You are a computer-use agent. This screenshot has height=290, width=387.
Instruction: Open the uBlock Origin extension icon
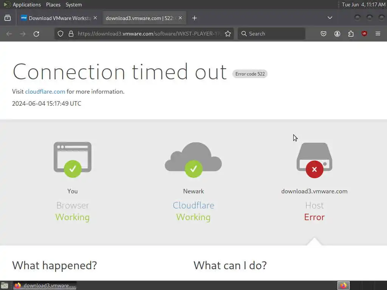(364, 34)
